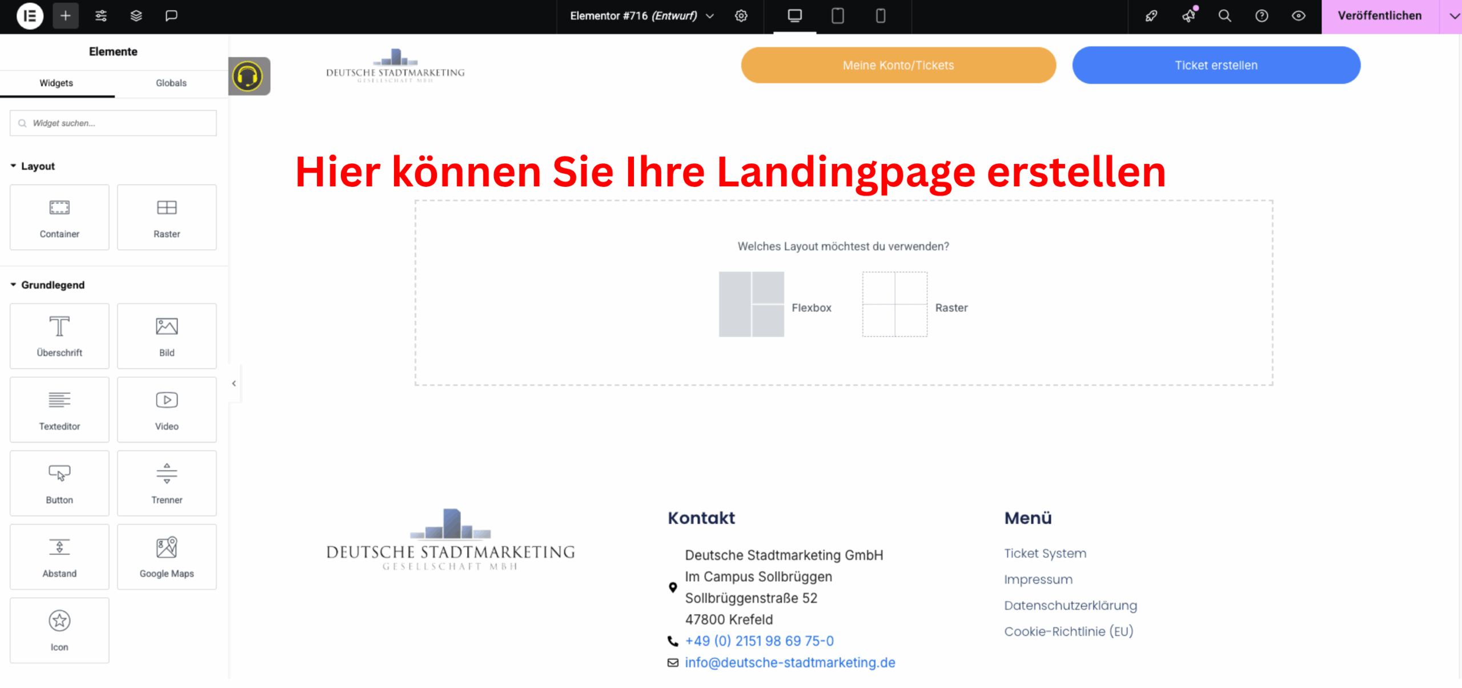This screenshot has width=1462, height=688.
Task: Open the Impressum link
Action: 1038,579
